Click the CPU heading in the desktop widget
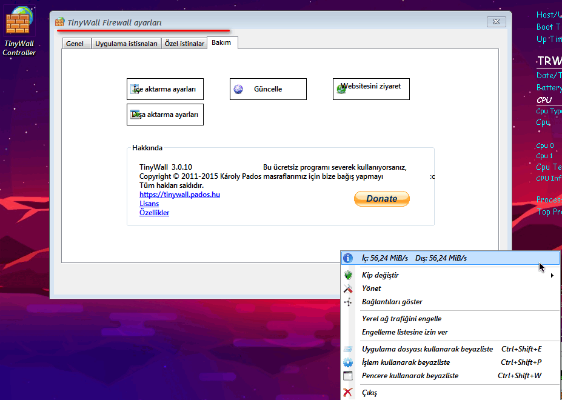Screen dimensions: 562x400 coord(544,100)
